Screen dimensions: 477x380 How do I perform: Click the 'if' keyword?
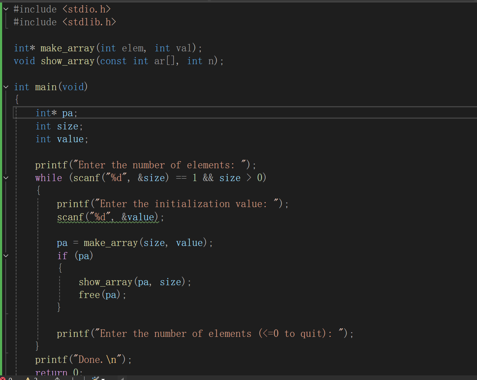click(62, 256)
